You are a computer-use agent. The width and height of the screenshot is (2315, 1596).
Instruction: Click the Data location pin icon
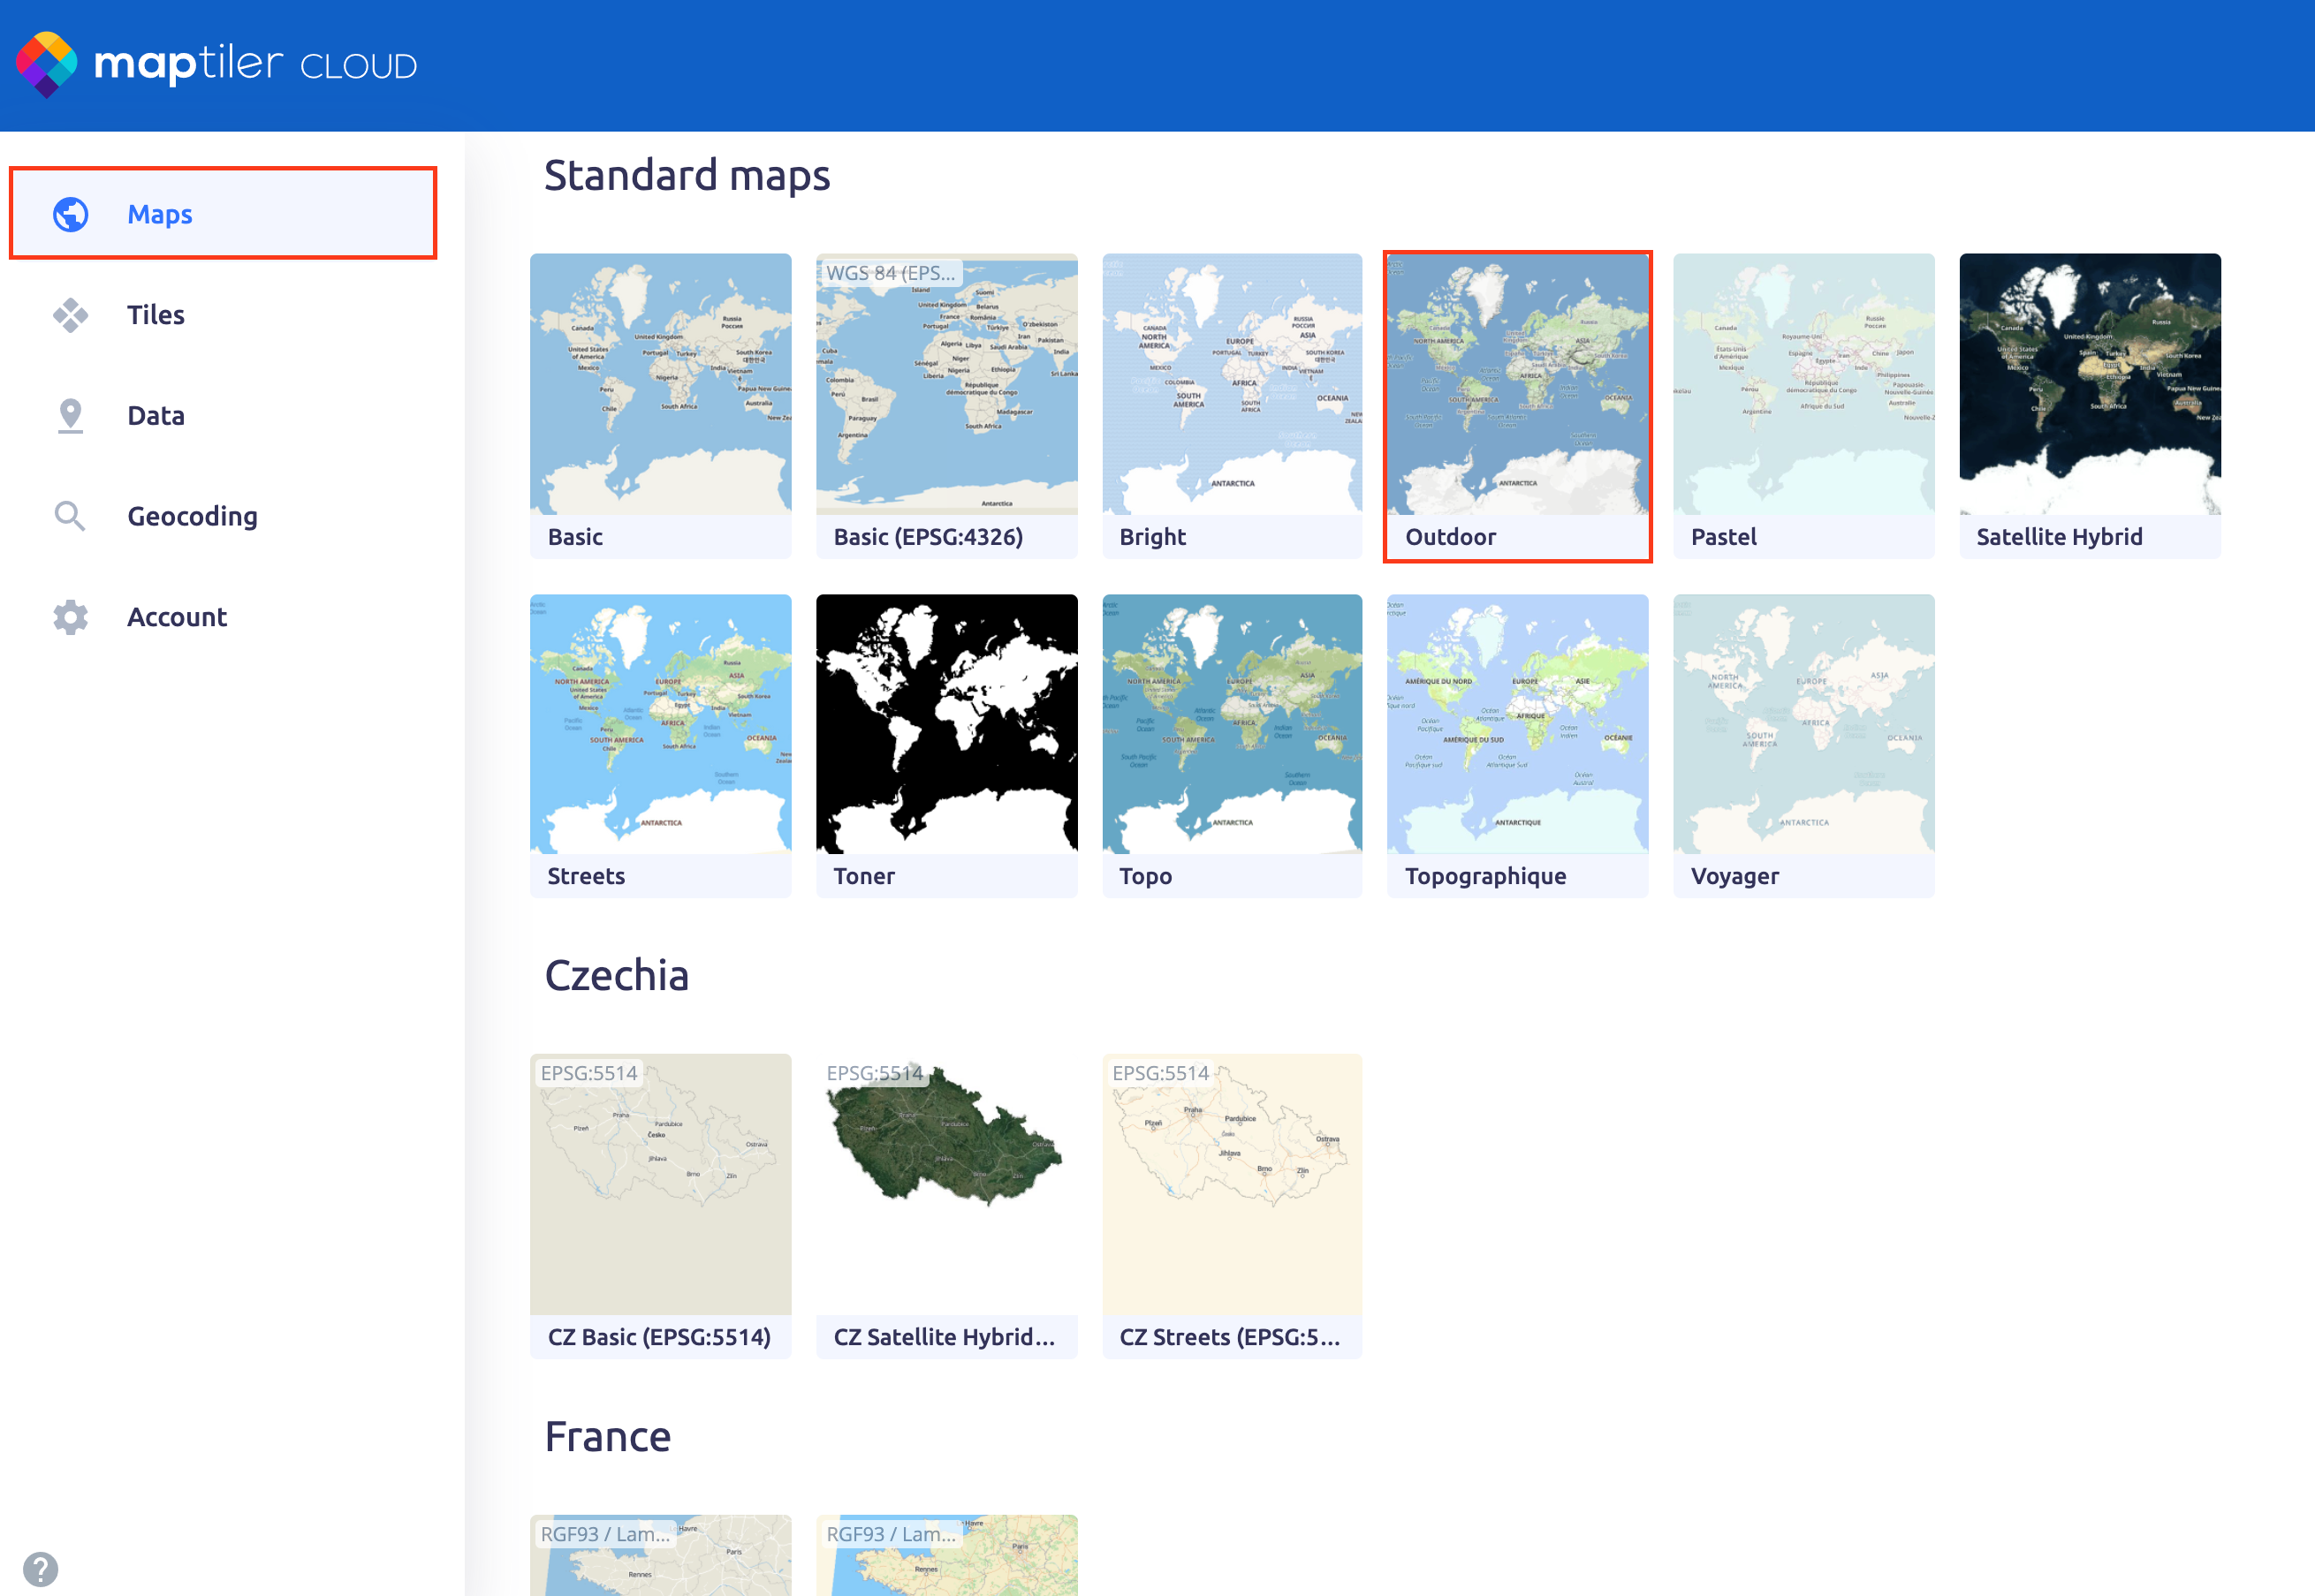[70, 415]
